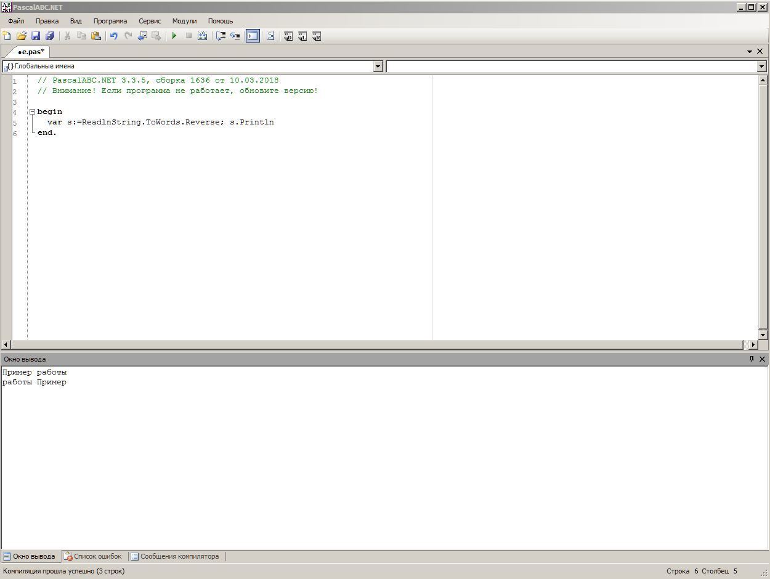Open the right-hand member list dropdown

tap(761, 67)
